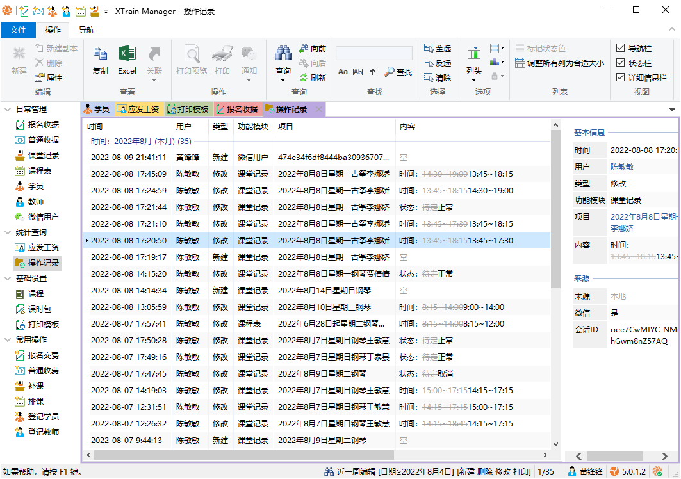This screenshot has height=479, width=681.
Task: Open the quick access toolbar dropdown
Action: [x=106, y=12]
